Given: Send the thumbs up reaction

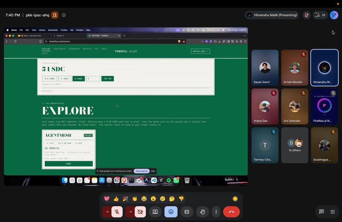Looking at the screenshot, I should pyautogui.click(x=116, y=199).
